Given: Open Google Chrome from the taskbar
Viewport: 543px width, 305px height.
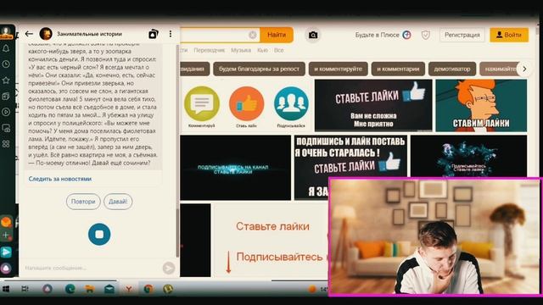Looking at the screenshot, I should click(148, 289).
